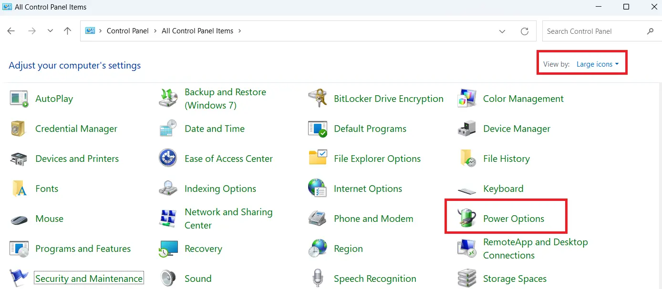This screenshot has width=662, height=289.
Task: Click the Internet Options globe icon
Action: (317, 189)
